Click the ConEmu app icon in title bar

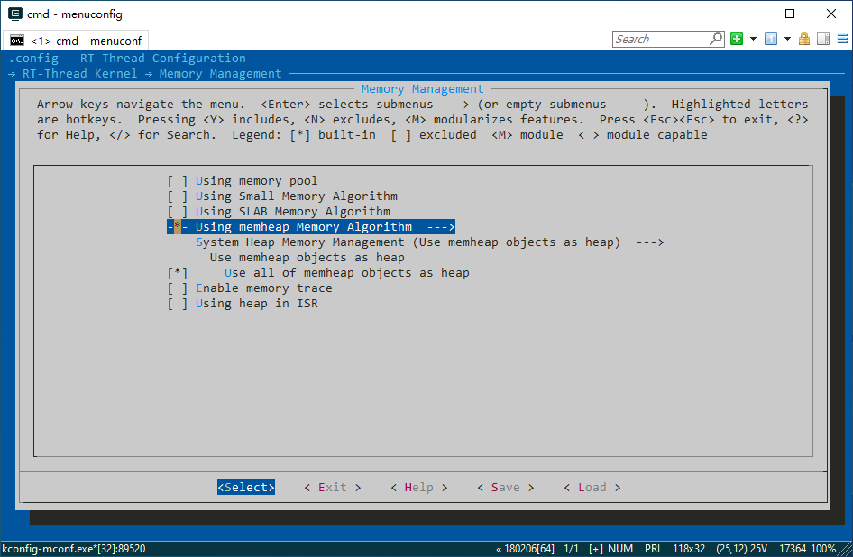coord(15,14)
